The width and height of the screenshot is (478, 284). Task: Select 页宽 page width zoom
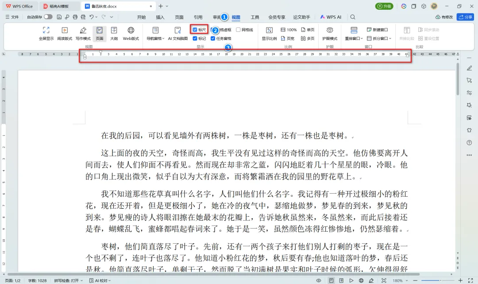pos(288,39)
